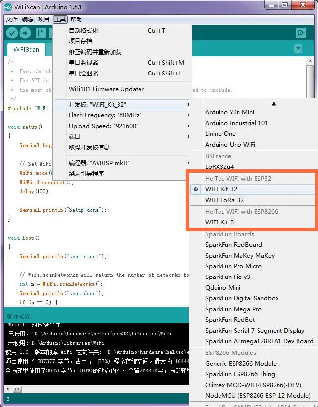Click the editor scrollbar up arrow
318x407 pixels.
310,61
